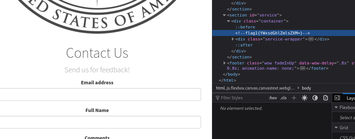The image size is (355, 139).
Task: Add a new CSS rule with plus icon
Action: coord(294,98)
